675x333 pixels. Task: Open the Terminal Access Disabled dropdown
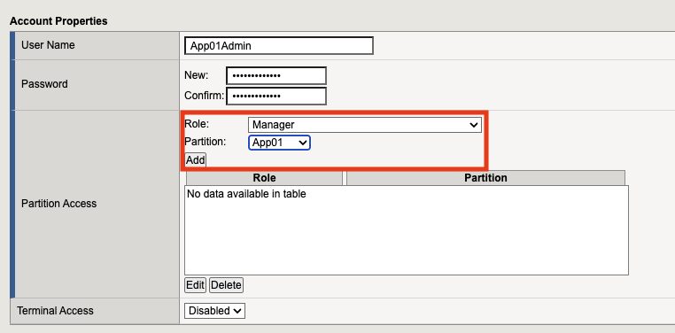(x=214, y=311)
